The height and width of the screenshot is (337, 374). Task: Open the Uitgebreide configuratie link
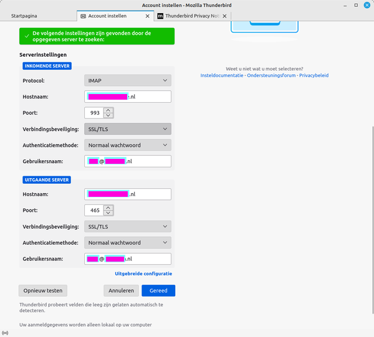coord(143,273)
